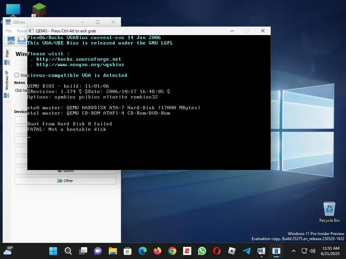Open the Windows Start menu
Viewport: 346px width, 259px height.
pyautogui.click(x=53, y=251)
